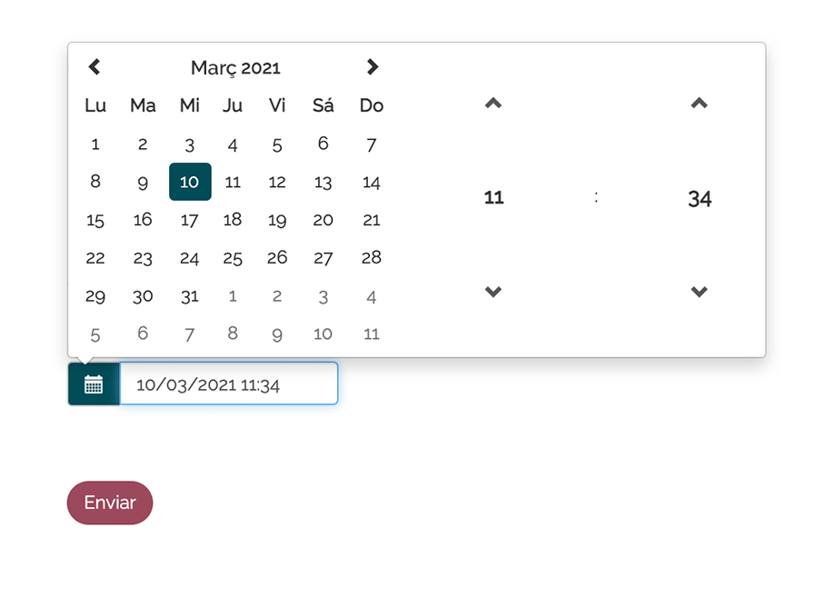Focus the date input 10/03/2021 11:34
Image resolution: width=837 pixels, height=597 pixels.
point(229,383)
